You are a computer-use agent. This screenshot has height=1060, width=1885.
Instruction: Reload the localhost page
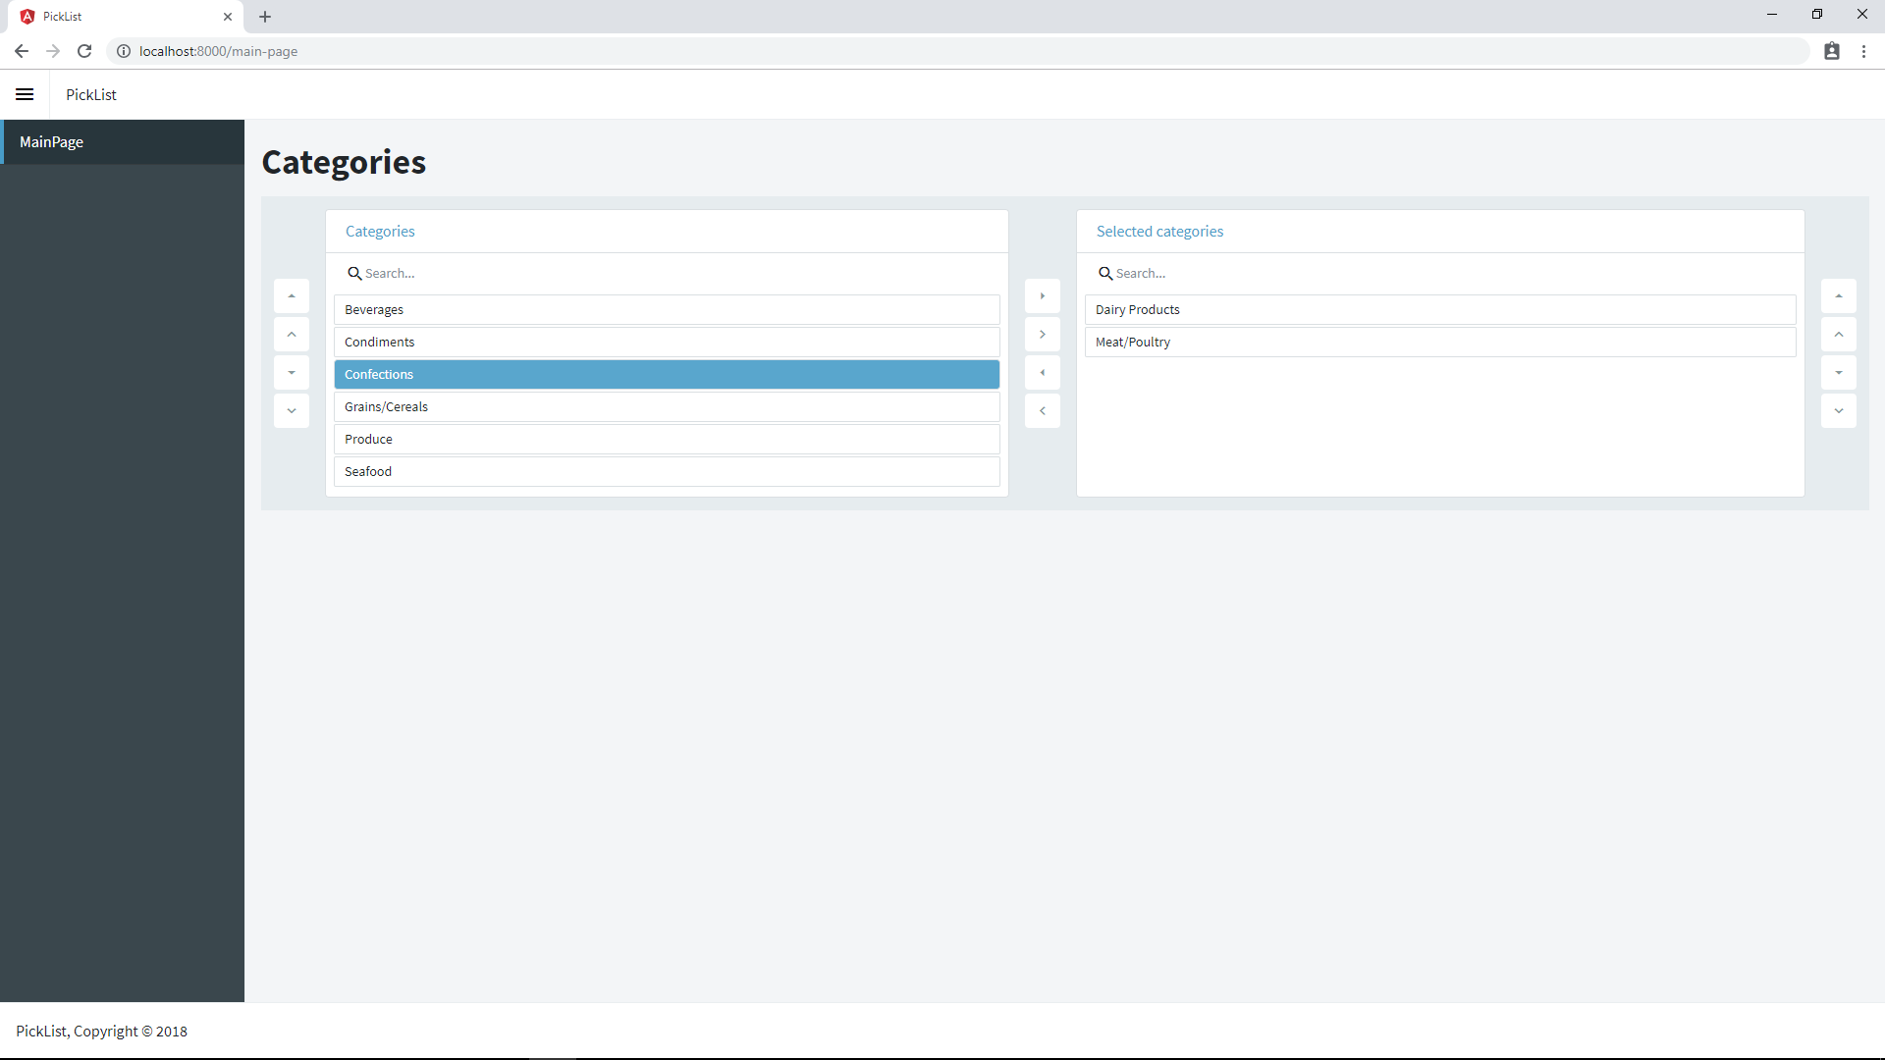[84, 51]
